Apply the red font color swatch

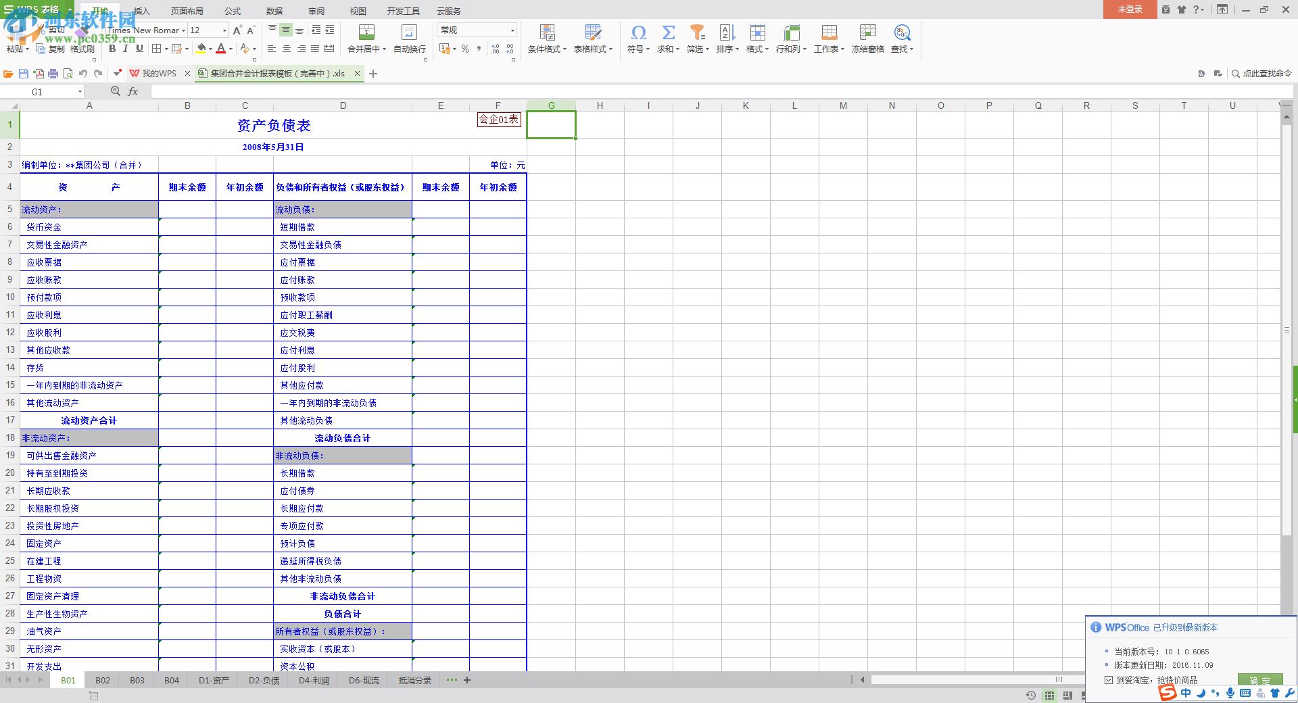pyautogui.click(x=220, y=49)
